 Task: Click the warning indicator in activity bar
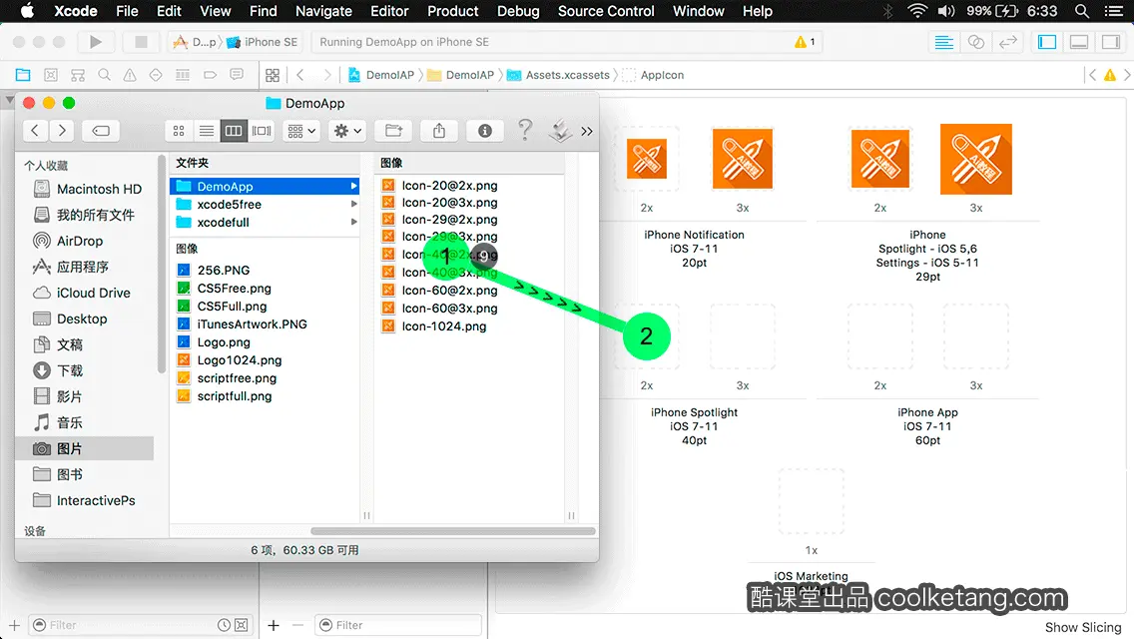(x=805, y=42)
